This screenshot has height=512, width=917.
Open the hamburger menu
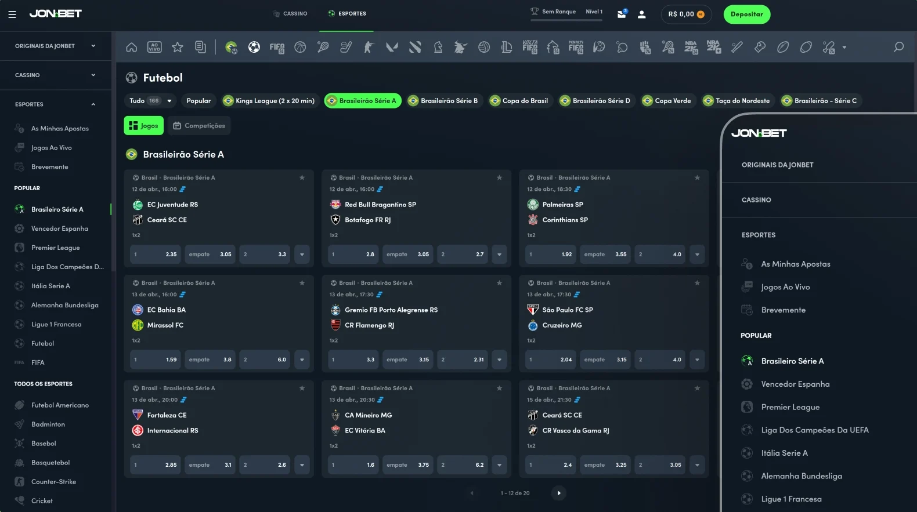tap(12, 14)
